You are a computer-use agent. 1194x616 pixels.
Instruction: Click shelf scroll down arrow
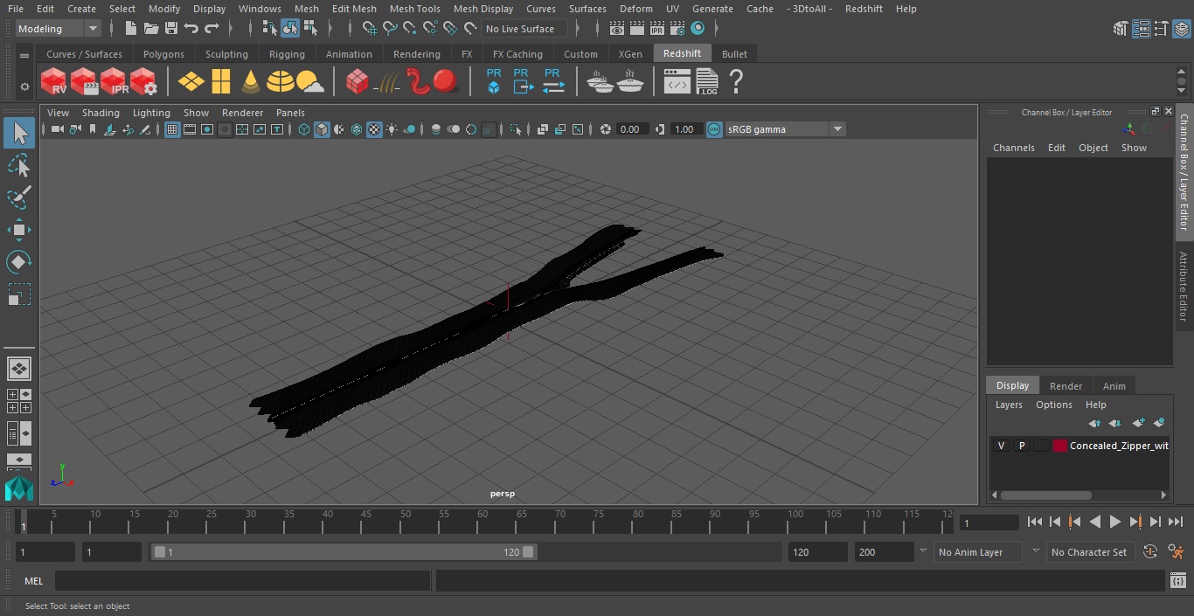(x=1182, y=90)
